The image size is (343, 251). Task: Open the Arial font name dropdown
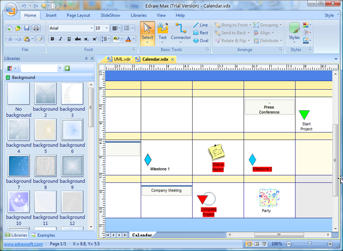tap(91, 28)
